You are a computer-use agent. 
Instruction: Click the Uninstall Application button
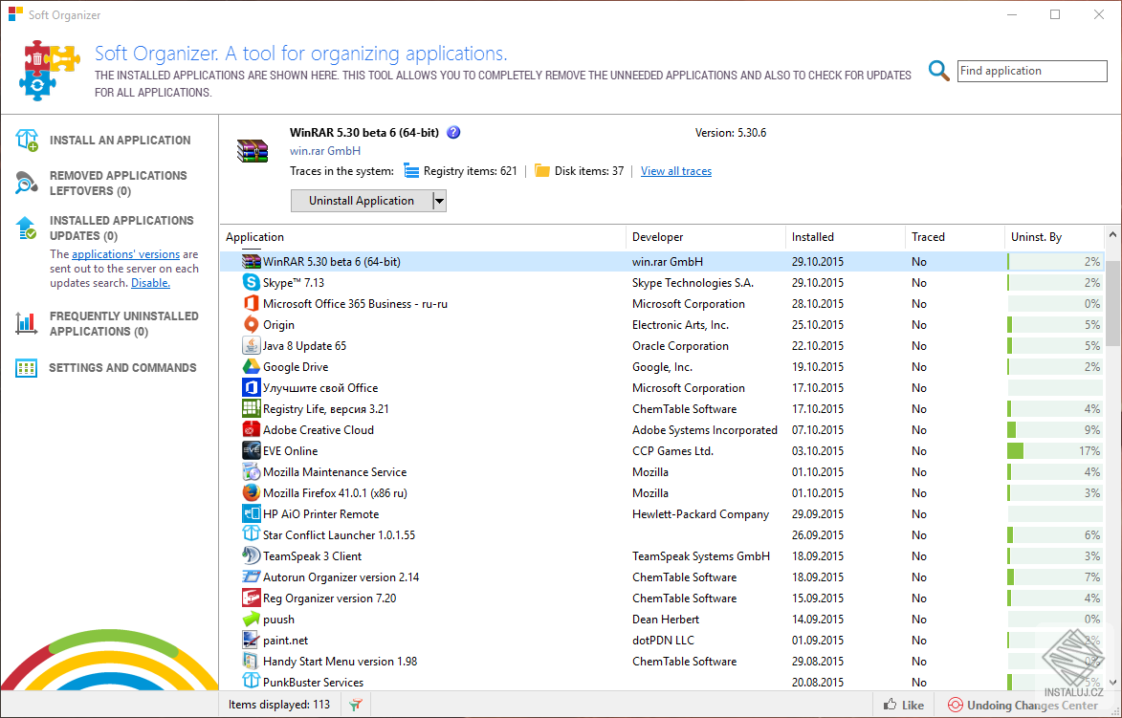pos(362,201)
